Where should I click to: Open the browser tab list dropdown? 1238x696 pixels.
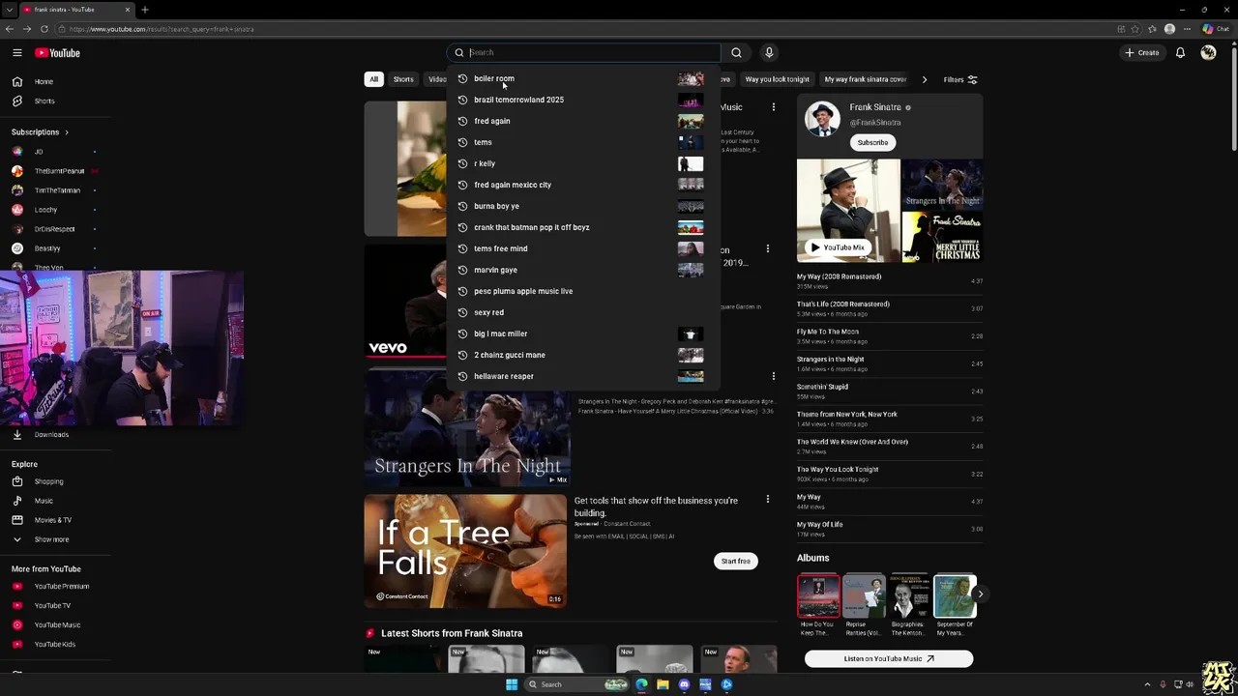click(x=8, y=10)
